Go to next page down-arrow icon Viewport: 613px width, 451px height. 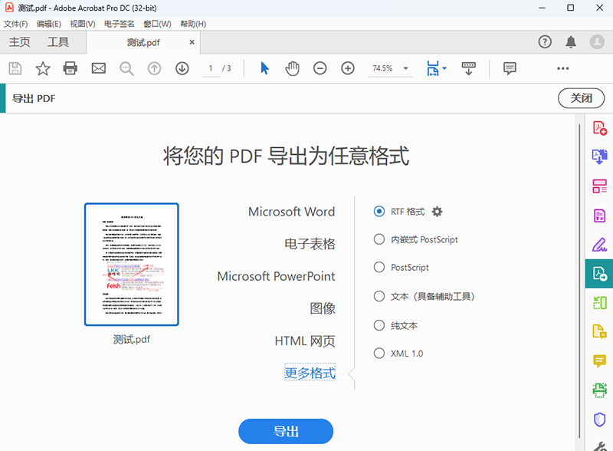point(182,68)
